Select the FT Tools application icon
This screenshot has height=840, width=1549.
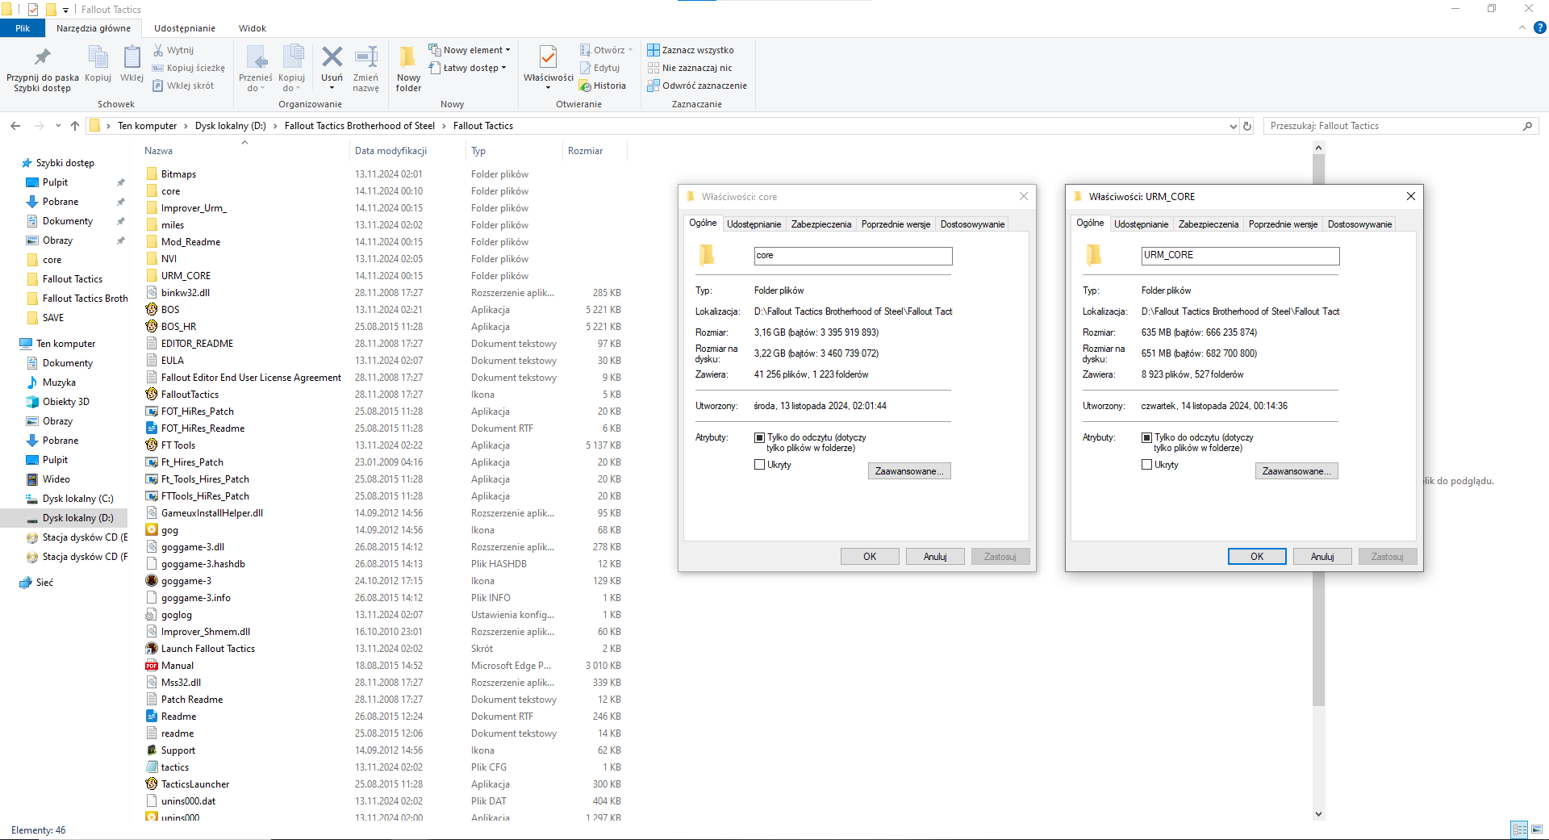(152, 445)
